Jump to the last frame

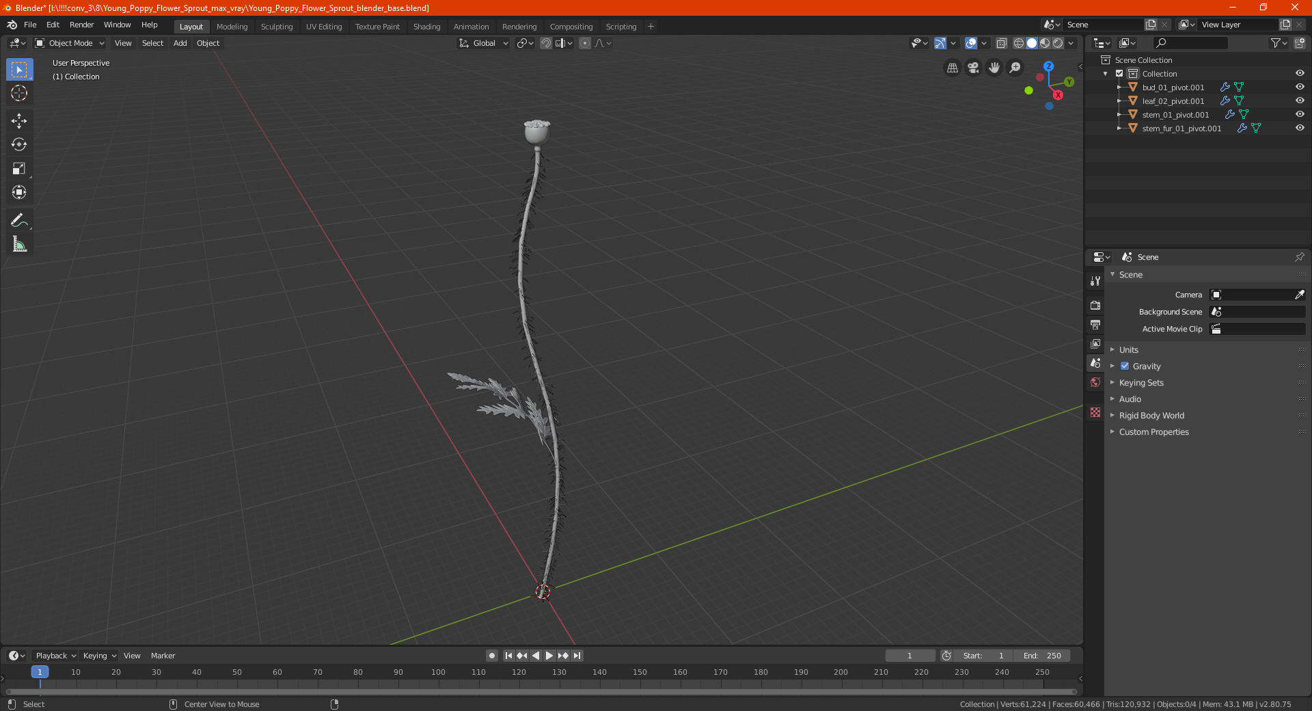tap(577, 656)
